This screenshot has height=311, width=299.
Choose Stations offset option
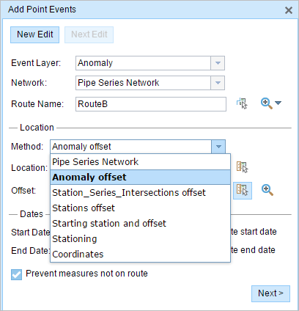point(140,208)
